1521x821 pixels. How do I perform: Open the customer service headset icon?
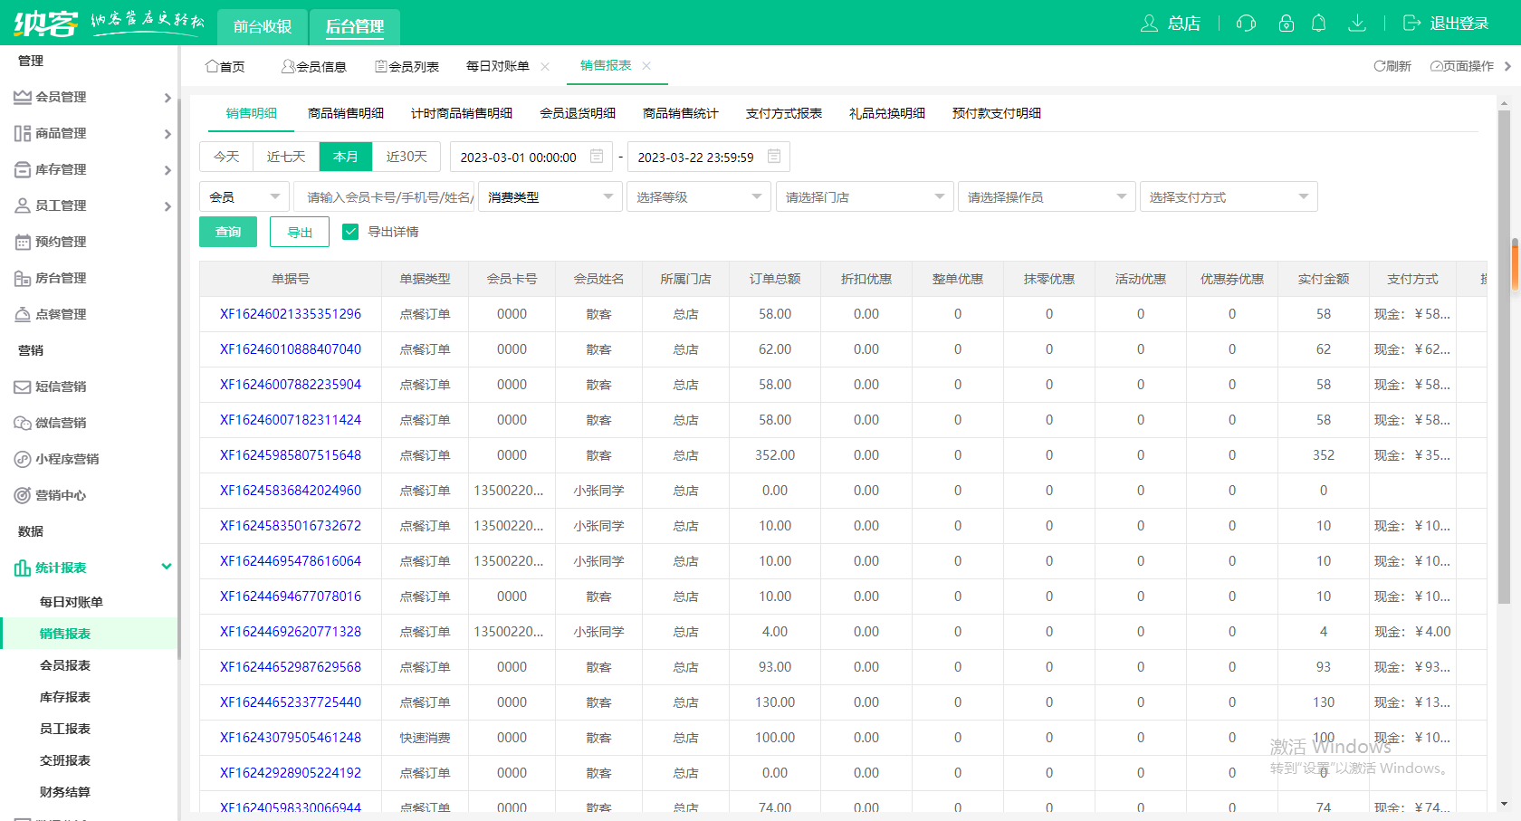(1246, 24)
